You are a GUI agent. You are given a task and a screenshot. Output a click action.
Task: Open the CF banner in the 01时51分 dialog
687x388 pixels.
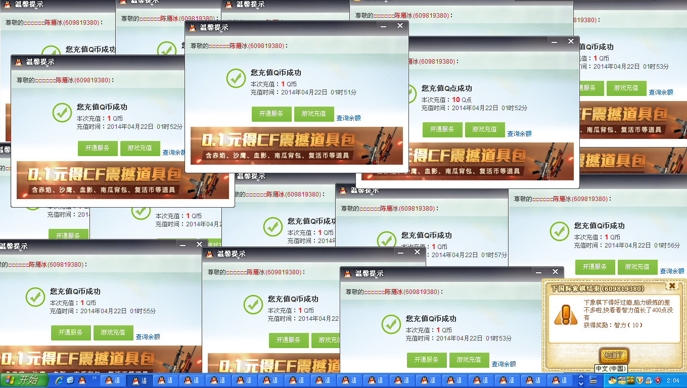(297, 145)
